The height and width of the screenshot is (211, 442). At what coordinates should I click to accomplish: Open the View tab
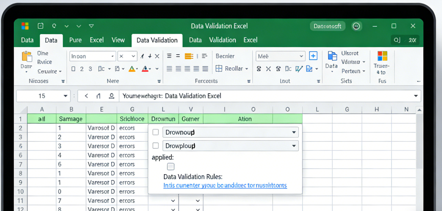pos(118,40)
